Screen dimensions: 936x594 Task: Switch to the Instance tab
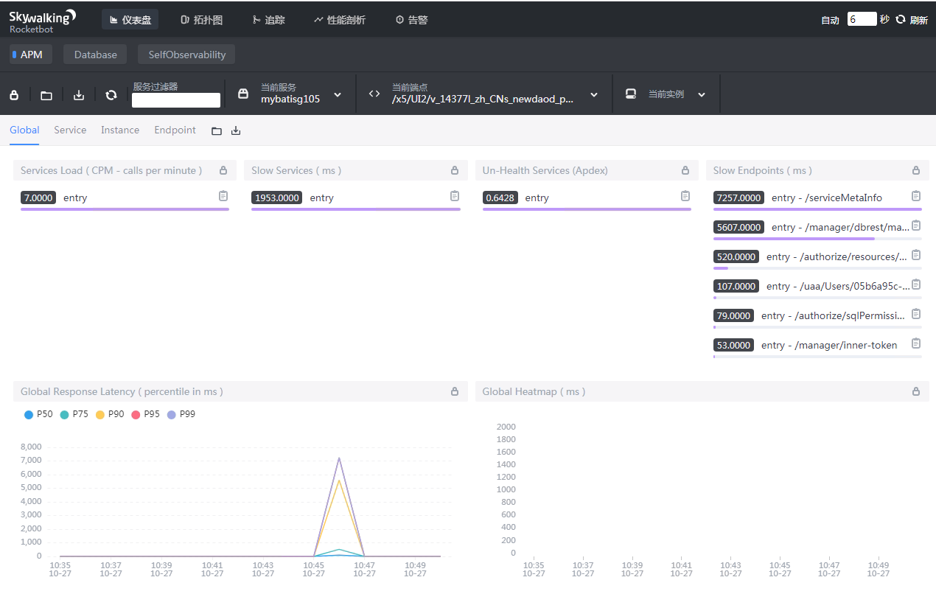coord(120,130)
